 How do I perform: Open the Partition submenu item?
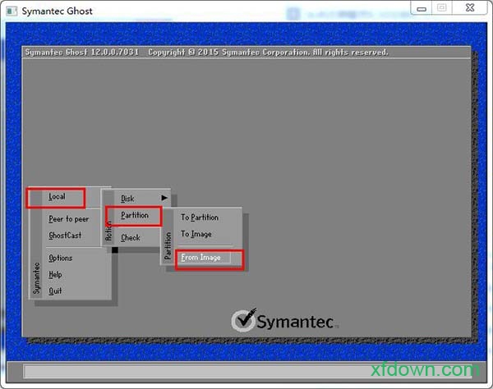click(x=135, y=215)
